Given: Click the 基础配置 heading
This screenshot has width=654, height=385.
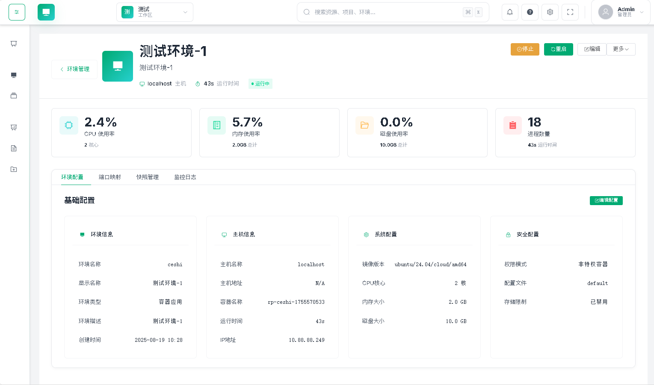Looking at the screenshot, I should pos(79,200).
